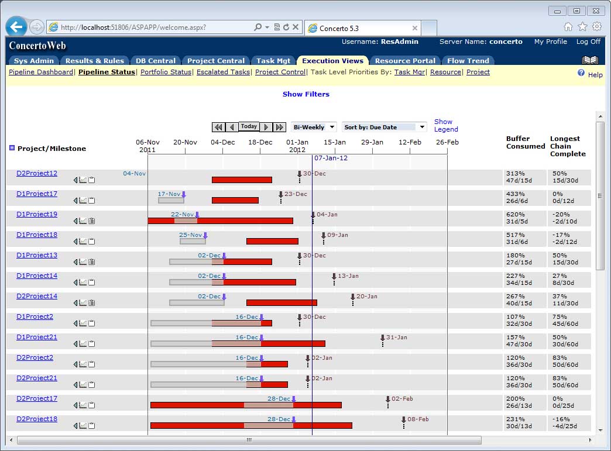The width and height of the screenshot is (611, 451).
Task: Open the D1Project21 project link
Action: coord(37,337)
